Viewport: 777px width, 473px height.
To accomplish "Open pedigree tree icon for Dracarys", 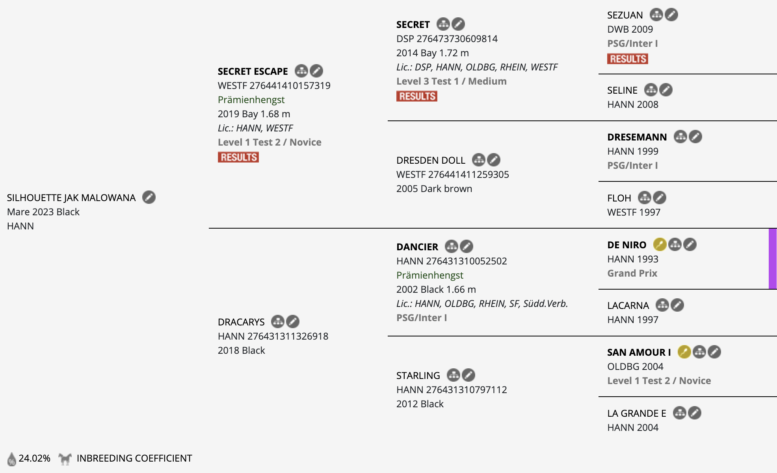I will pyautogui.click(x=278, y=321).
